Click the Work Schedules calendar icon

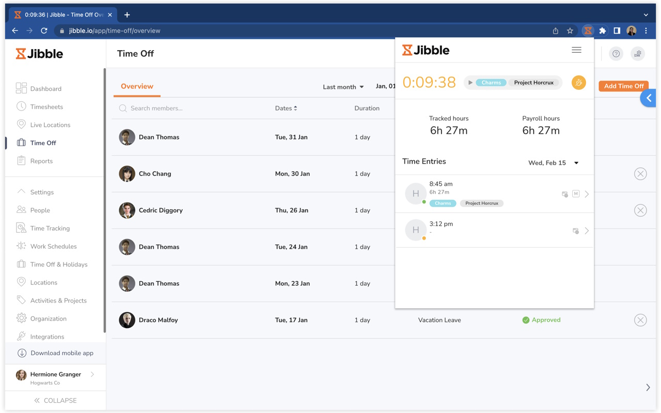tap(21, 246)
